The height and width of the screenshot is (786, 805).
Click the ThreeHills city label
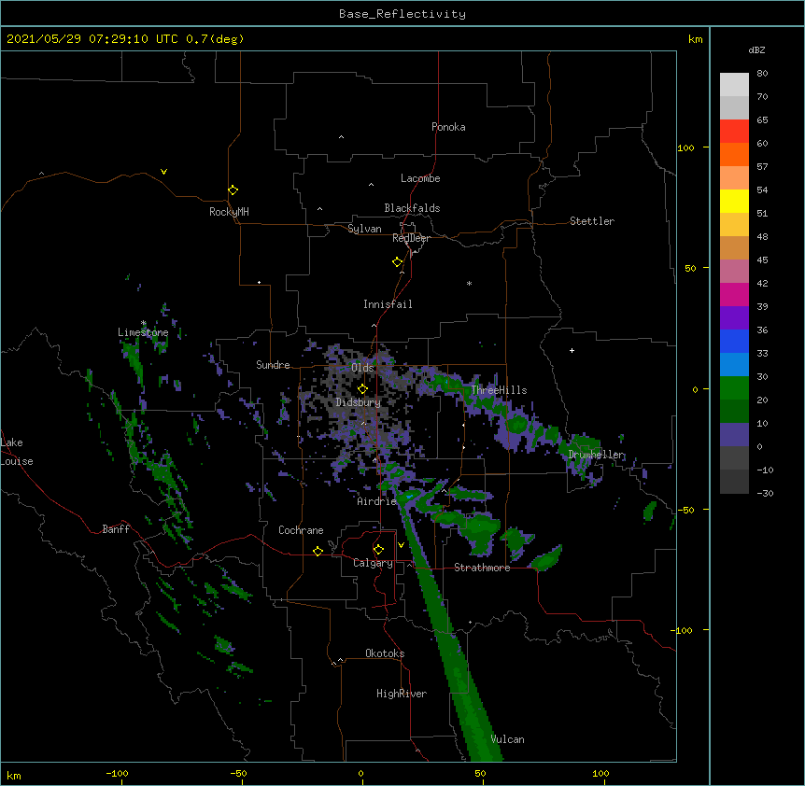499,390
